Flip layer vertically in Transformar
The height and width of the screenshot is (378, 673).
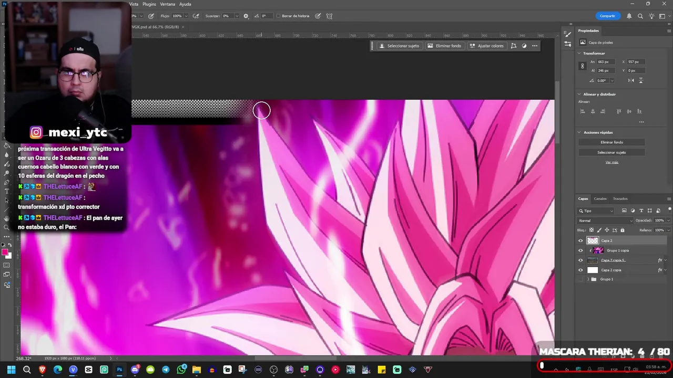[640, 80]
